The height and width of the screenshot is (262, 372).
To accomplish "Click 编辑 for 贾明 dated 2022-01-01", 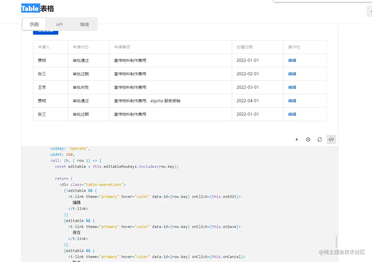I will [x=292, y=60].
